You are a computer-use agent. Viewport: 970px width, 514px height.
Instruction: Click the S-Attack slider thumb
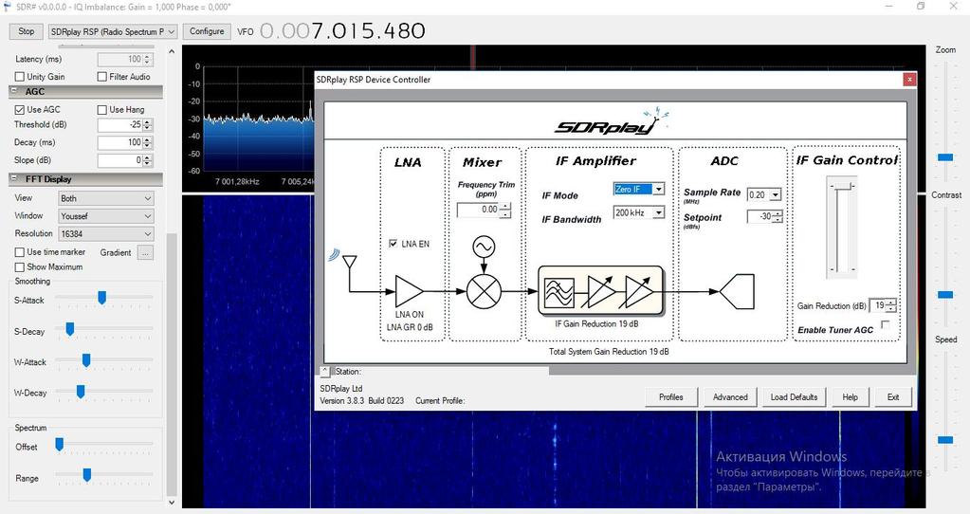[102, 298]
